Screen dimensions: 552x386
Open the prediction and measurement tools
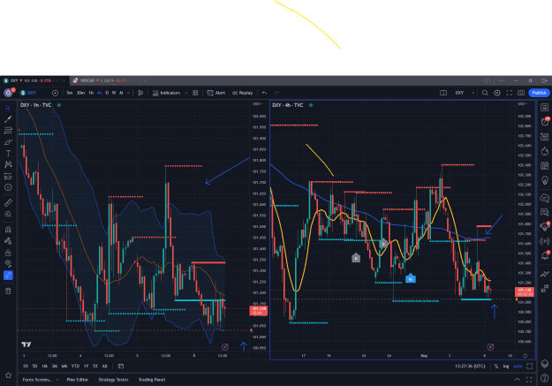8,176
